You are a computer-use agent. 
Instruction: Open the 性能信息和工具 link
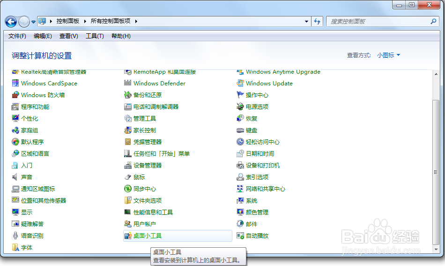pyautogui.click(x=153, y=213)
